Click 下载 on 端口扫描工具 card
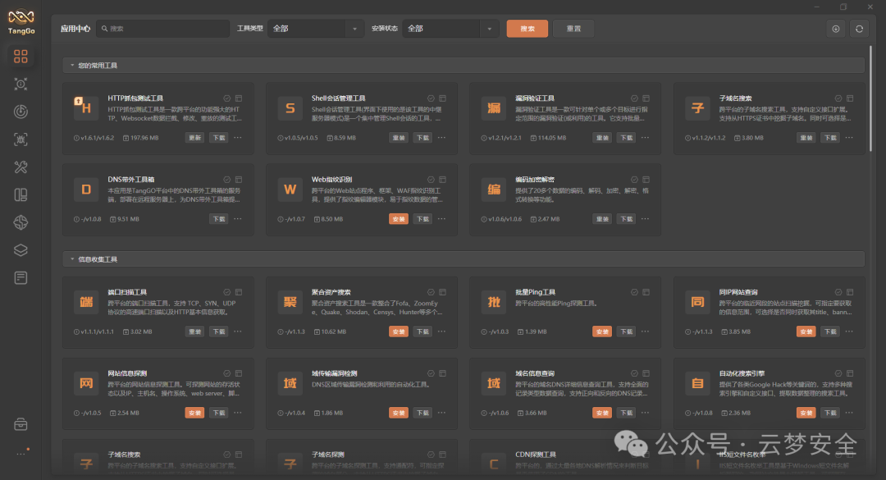The height and width of the screenshot is (480, 886). tap(219, 331)
